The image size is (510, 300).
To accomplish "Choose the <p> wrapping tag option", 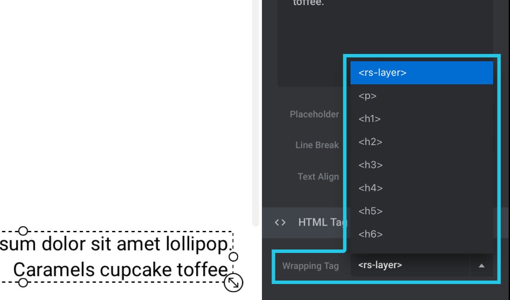I will click(x=421, y=96).
